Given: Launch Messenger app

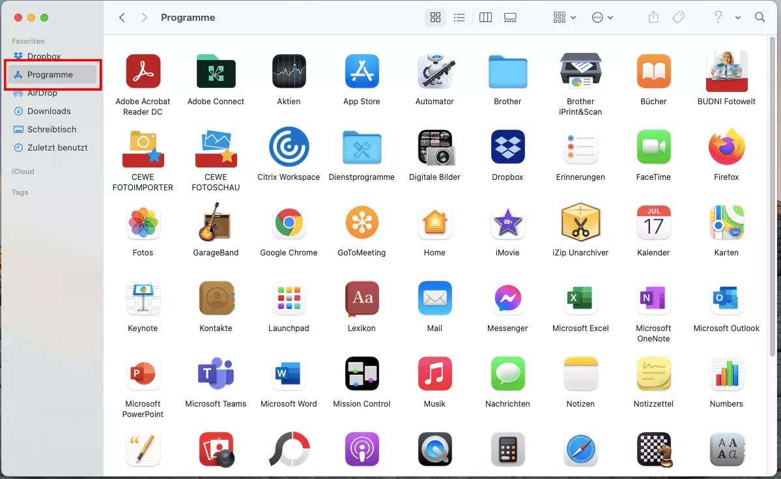Looking at the screenshot, I should [x=507, y=298].
